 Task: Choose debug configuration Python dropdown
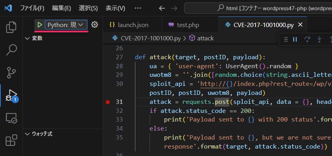coord(66,25)
